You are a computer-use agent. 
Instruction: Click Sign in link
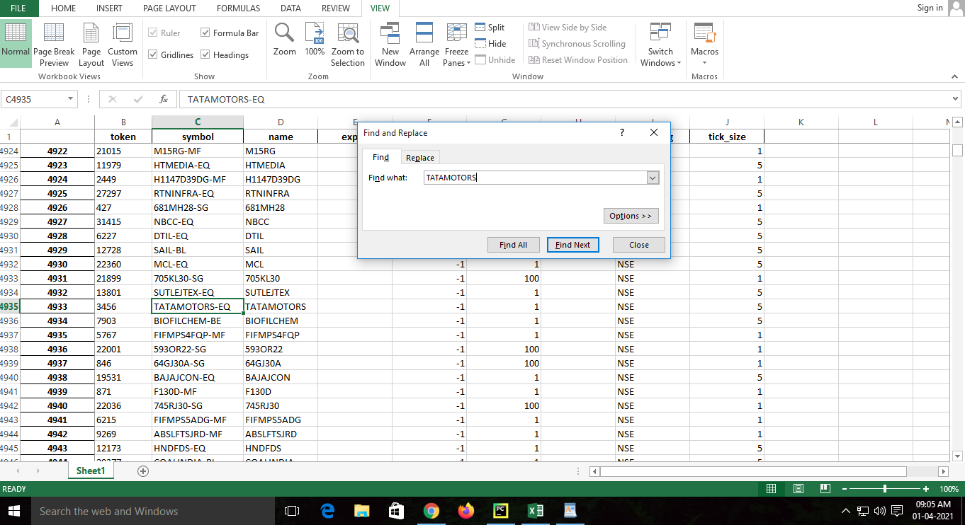pyautogui.click(x=930, y=8)
